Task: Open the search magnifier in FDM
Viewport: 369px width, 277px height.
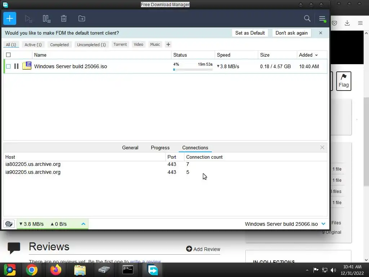Action: [307, 18]
